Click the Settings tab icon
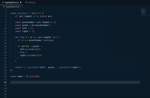 click(26, 2)
